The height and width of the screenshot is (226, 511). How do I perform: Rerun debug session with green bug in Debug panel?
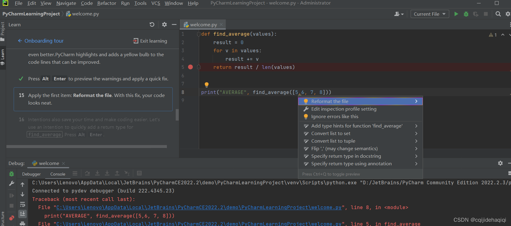pos(12,174)
